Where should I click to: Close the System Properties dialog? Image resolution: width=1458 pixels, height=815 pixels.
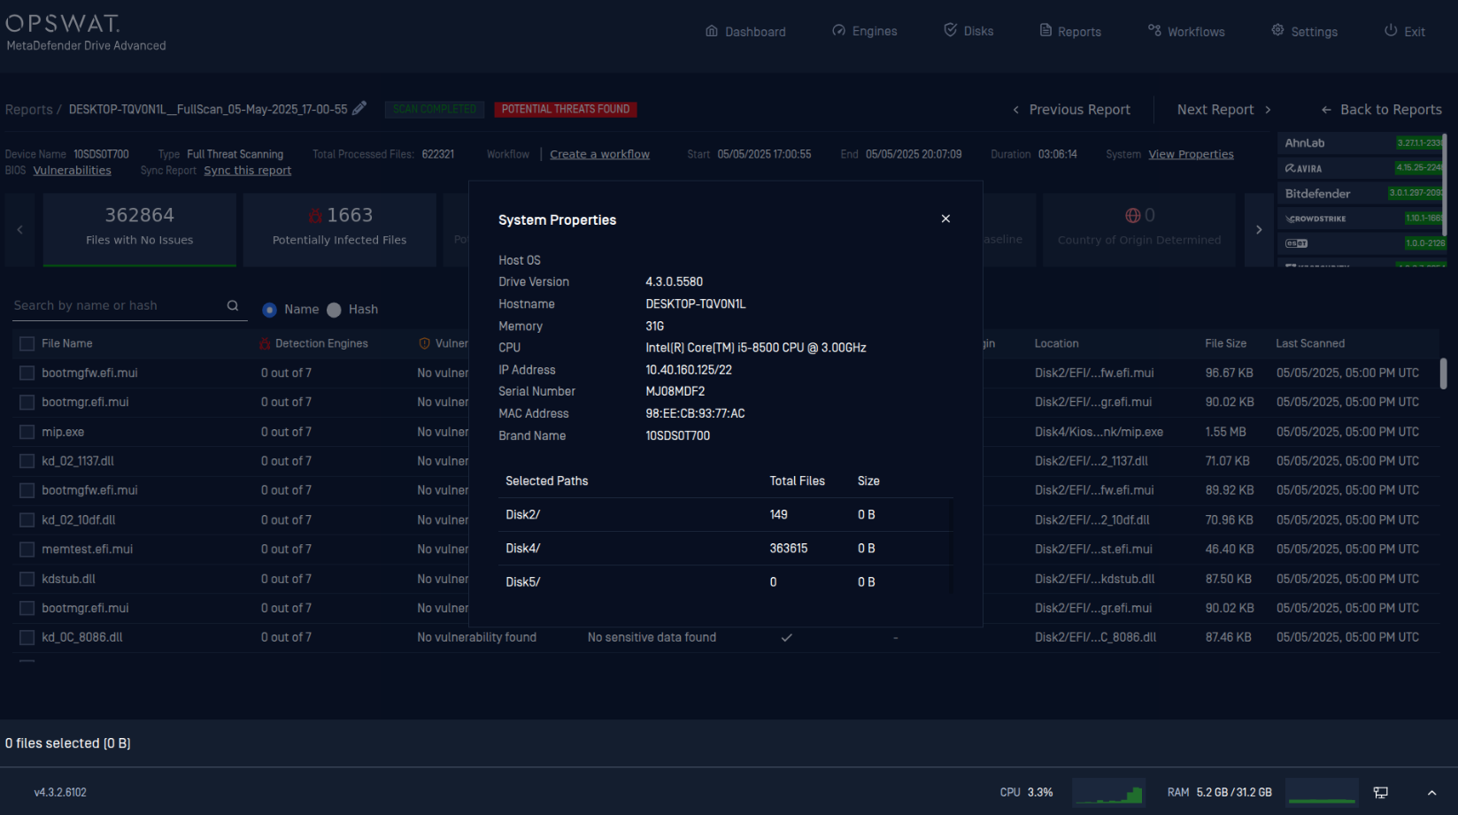pos(945,219)
